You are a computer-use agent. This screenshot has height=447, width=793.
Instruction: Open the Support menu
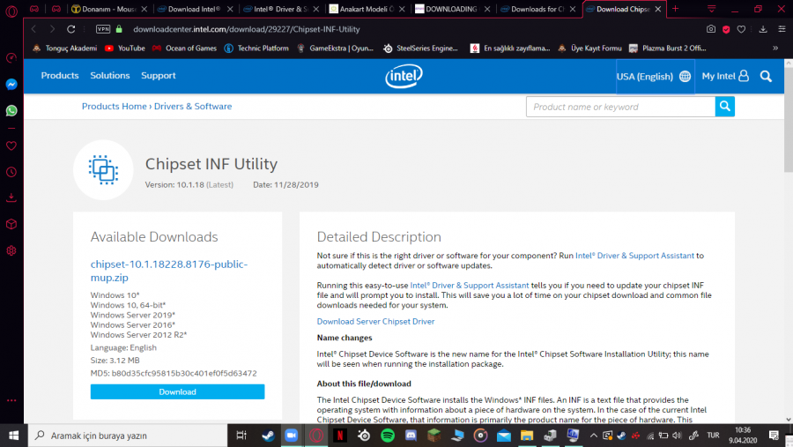(x=159, y=76)
